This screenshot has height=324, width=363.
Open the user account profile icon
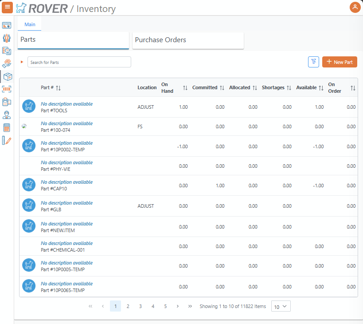click(x=355, y=7)
